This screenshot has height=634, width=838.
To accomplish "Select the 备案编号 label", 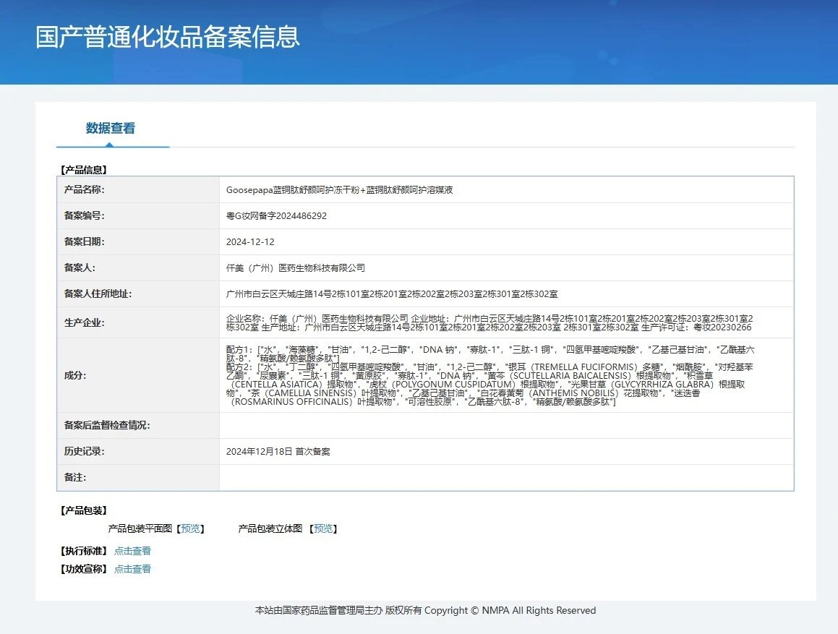I will coord(85,215).
